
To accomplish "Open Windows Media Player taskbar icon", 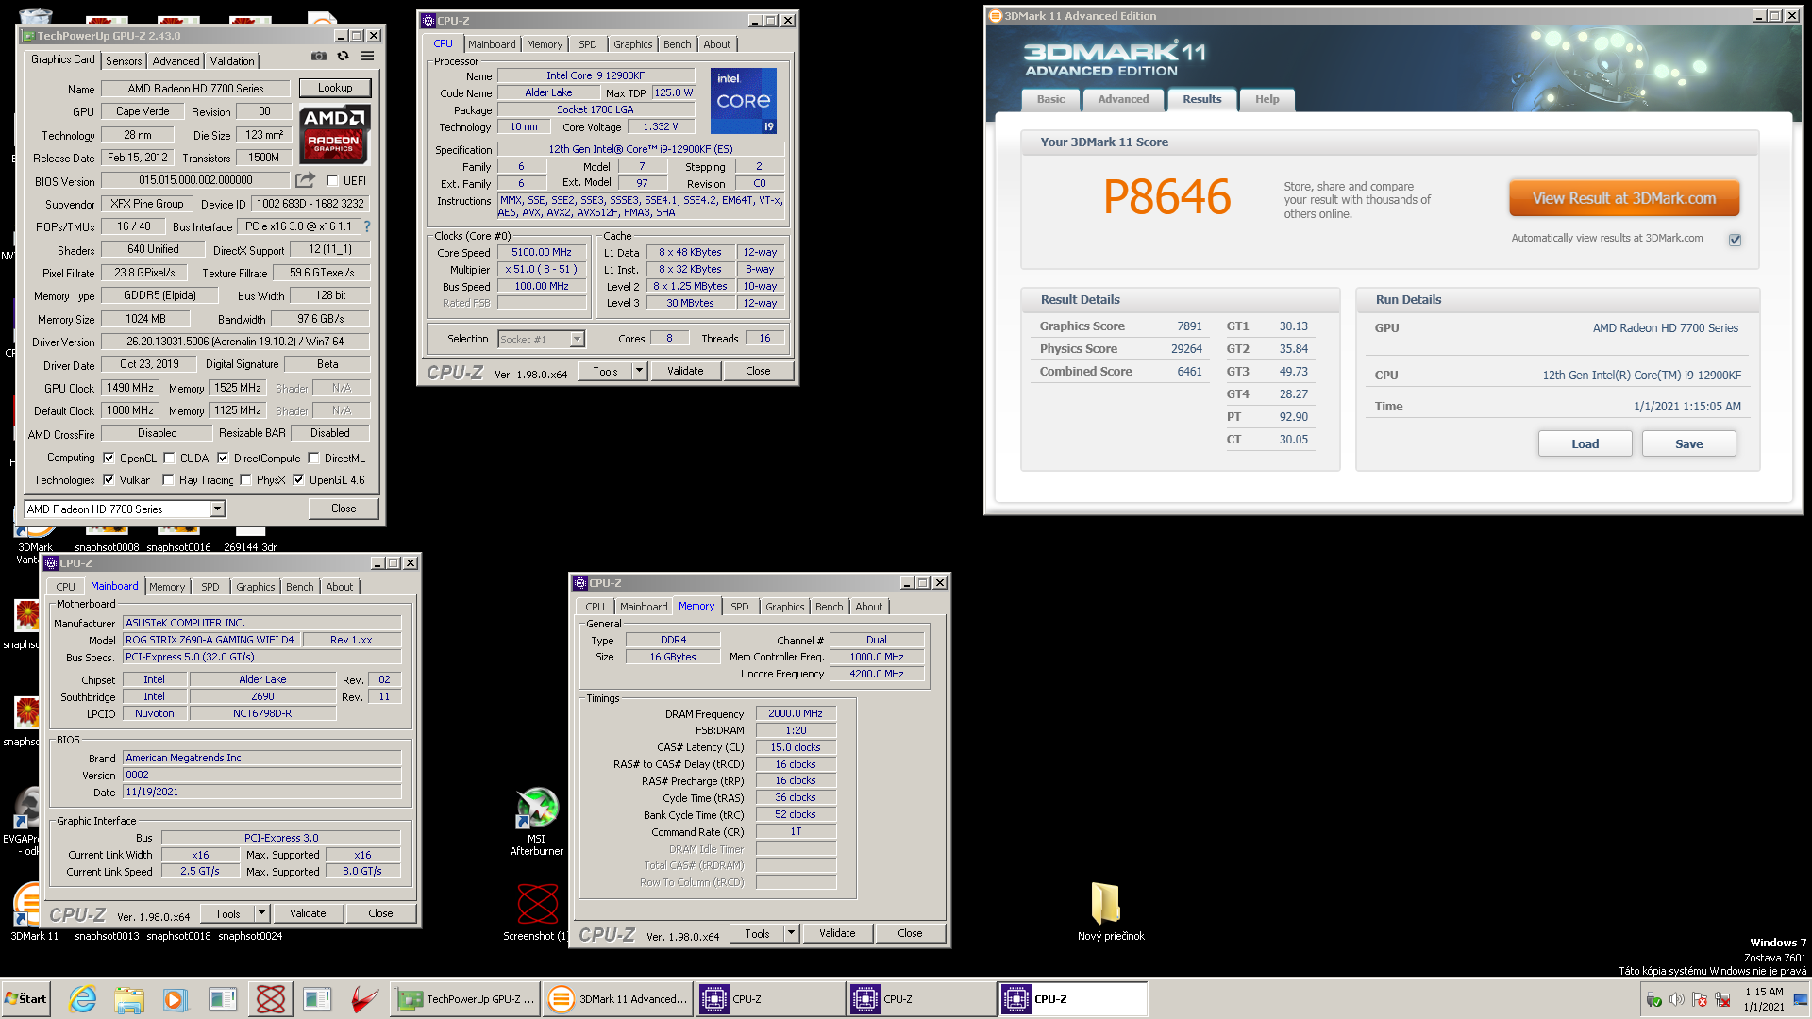I will [x=176, y=999].
